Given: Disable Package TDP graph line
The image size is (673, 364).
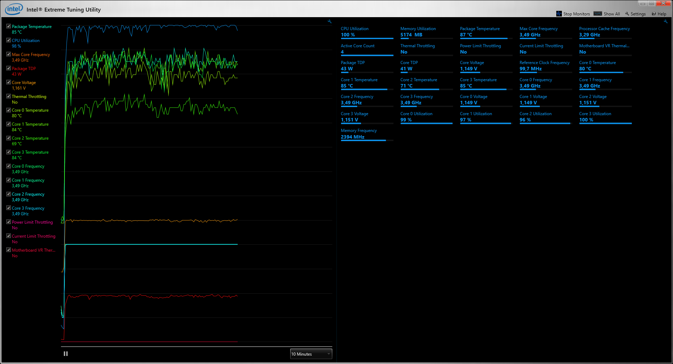Looking at the screenshot, I should click(8, 68).
